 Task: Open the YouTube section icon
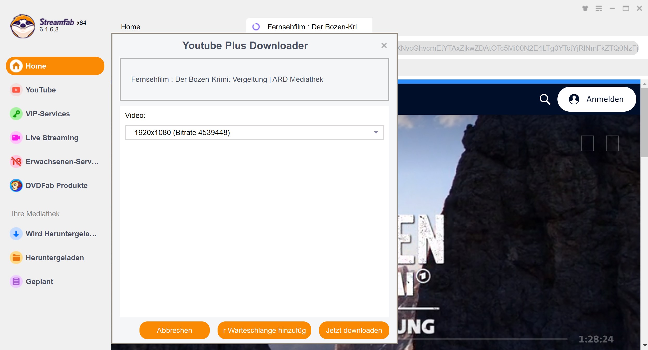tap(15, 90)
